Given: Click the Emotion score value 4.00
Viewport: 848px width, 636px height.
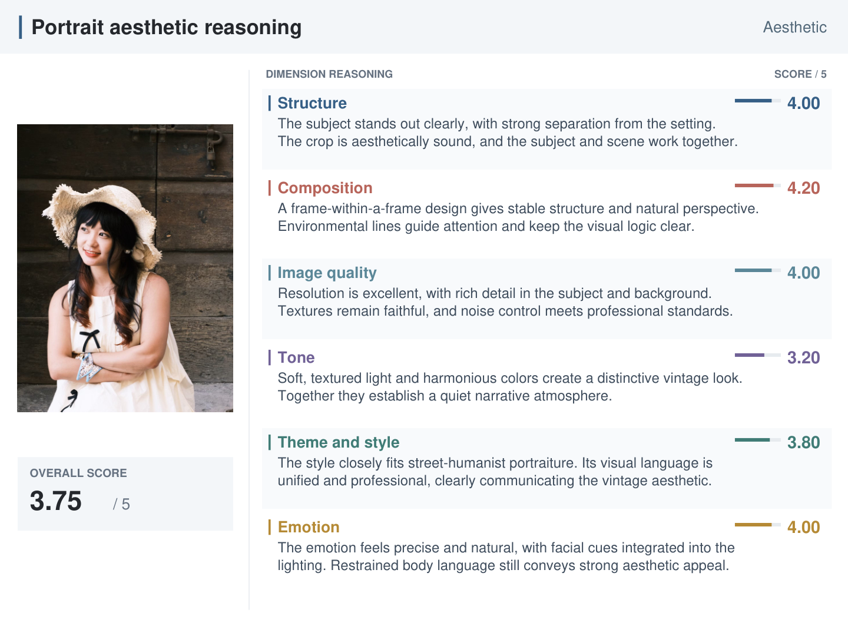Looking at the screenshot, I should coord(803,527).
